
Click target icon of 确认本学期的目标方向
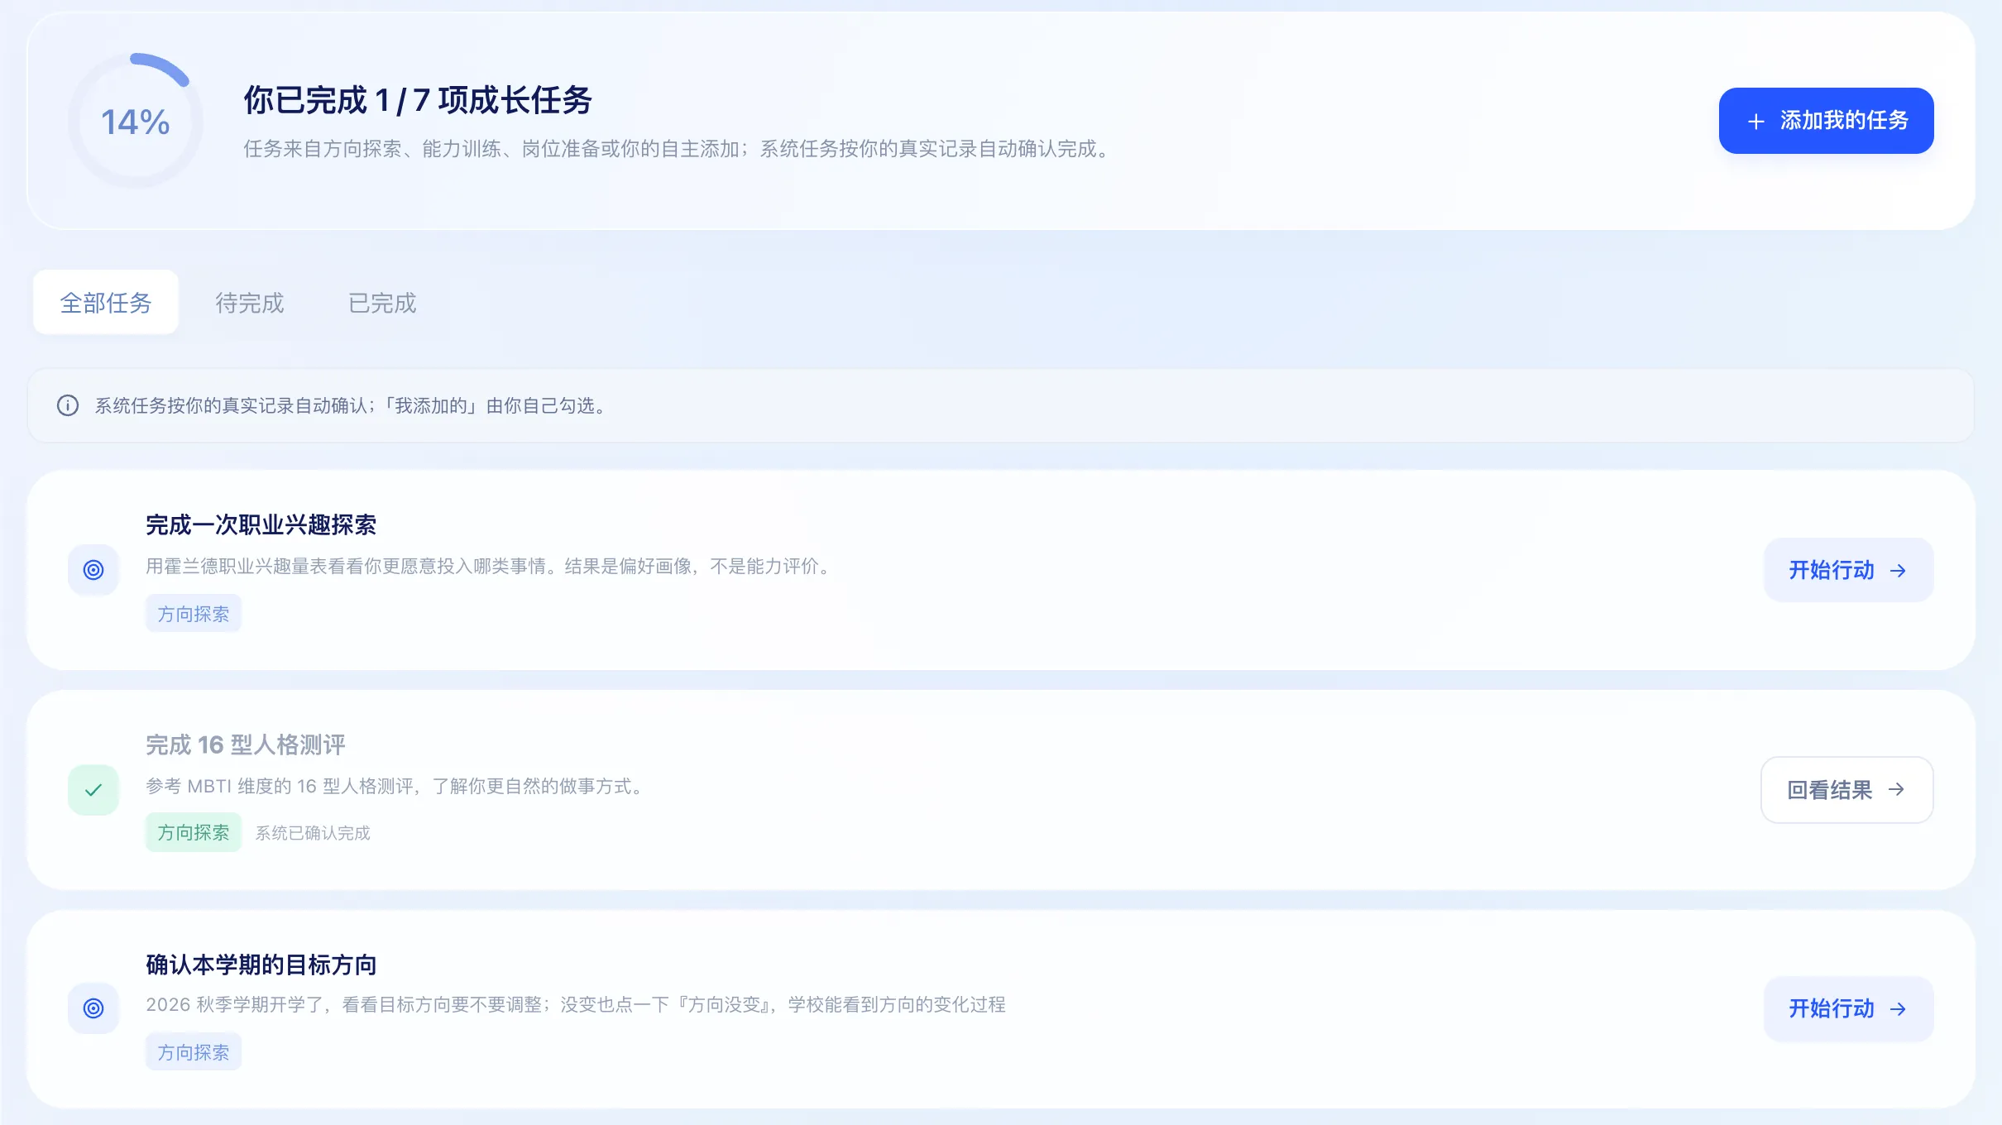coord(93,1008)
